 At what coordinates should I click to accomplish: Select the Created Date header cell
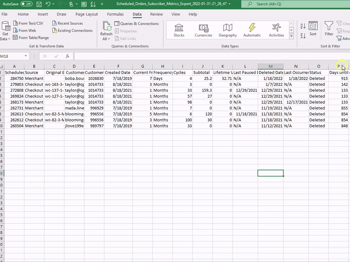coord(118,72)
